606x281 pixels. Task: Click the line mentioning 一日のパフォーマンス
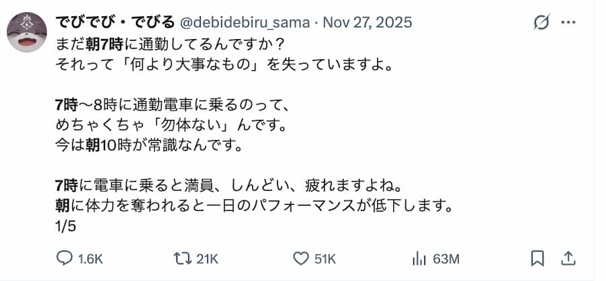pos(252,205)
